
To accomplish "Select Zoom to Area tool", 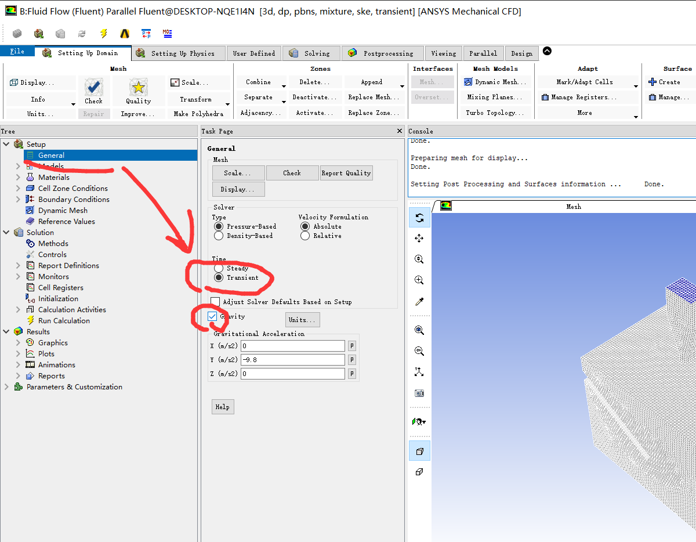I will point(419,280).
